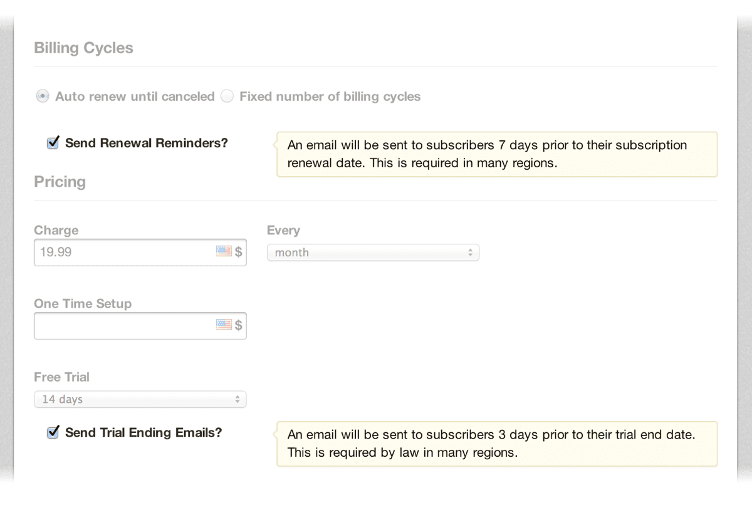Click the flag icon in One Time Setup field
Screen dimensions: 752x505
(x=224, y=325)
